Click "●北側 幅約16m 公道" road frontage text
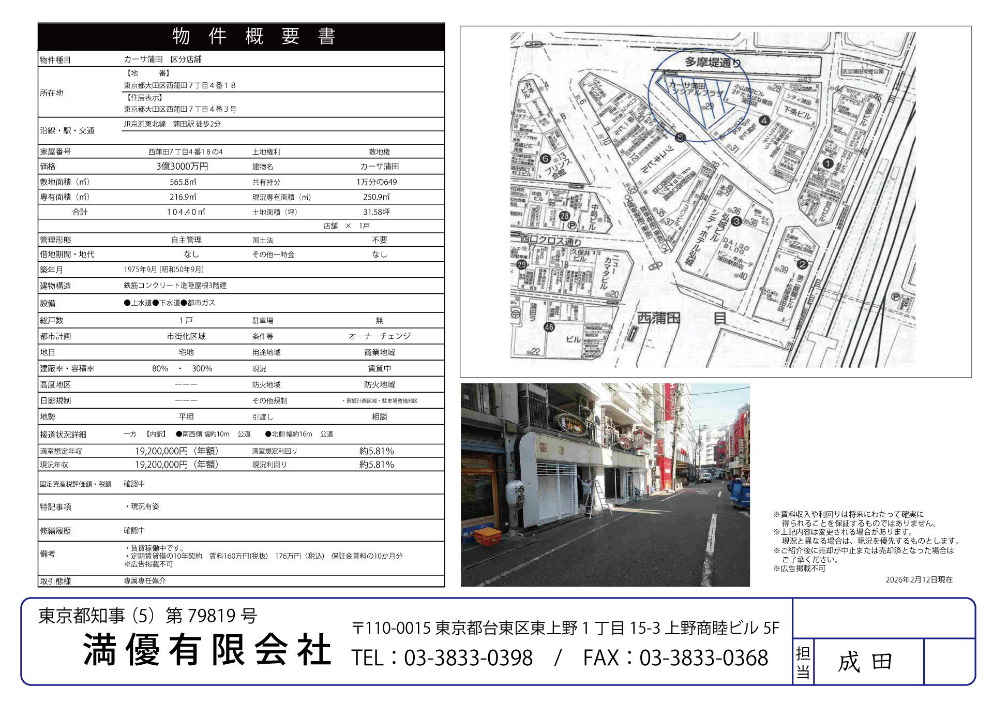 point(299,435)
